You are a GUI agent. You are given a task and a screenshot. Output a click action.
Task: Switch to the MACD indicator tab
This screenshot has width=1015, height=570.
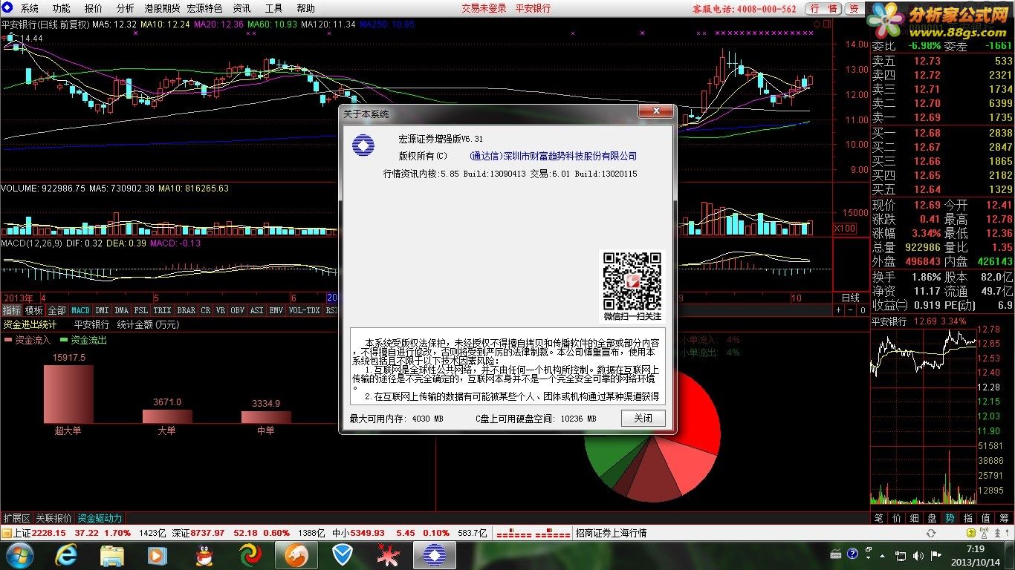(x=80, y=310)
